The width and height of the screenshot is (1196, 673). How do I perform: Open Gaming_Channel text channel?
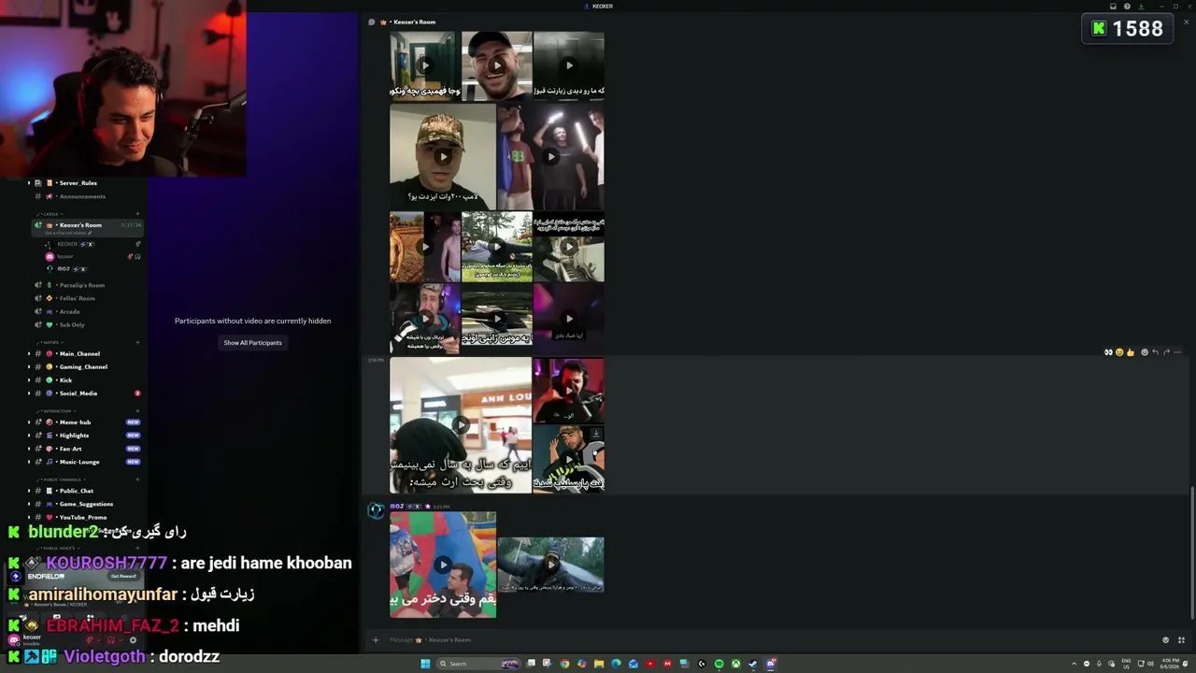coord(83,366)
